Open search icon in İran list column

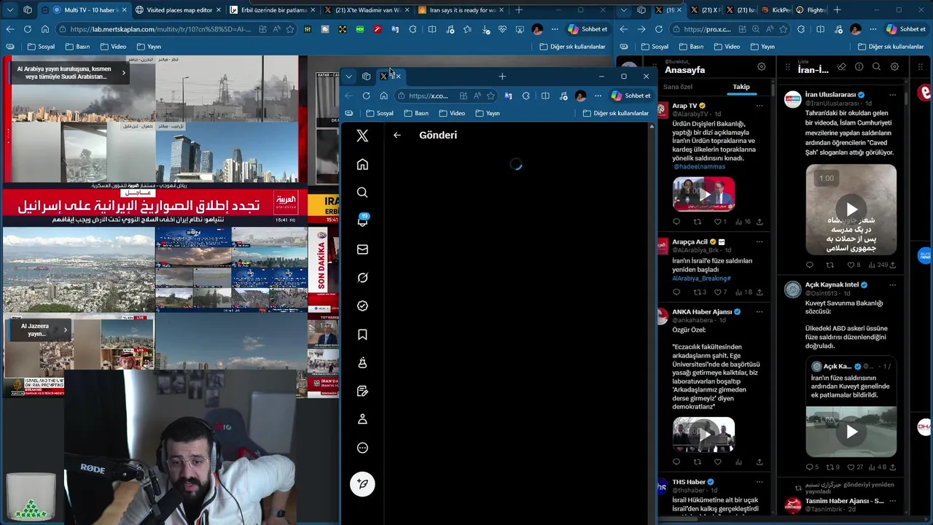point(877,66)
